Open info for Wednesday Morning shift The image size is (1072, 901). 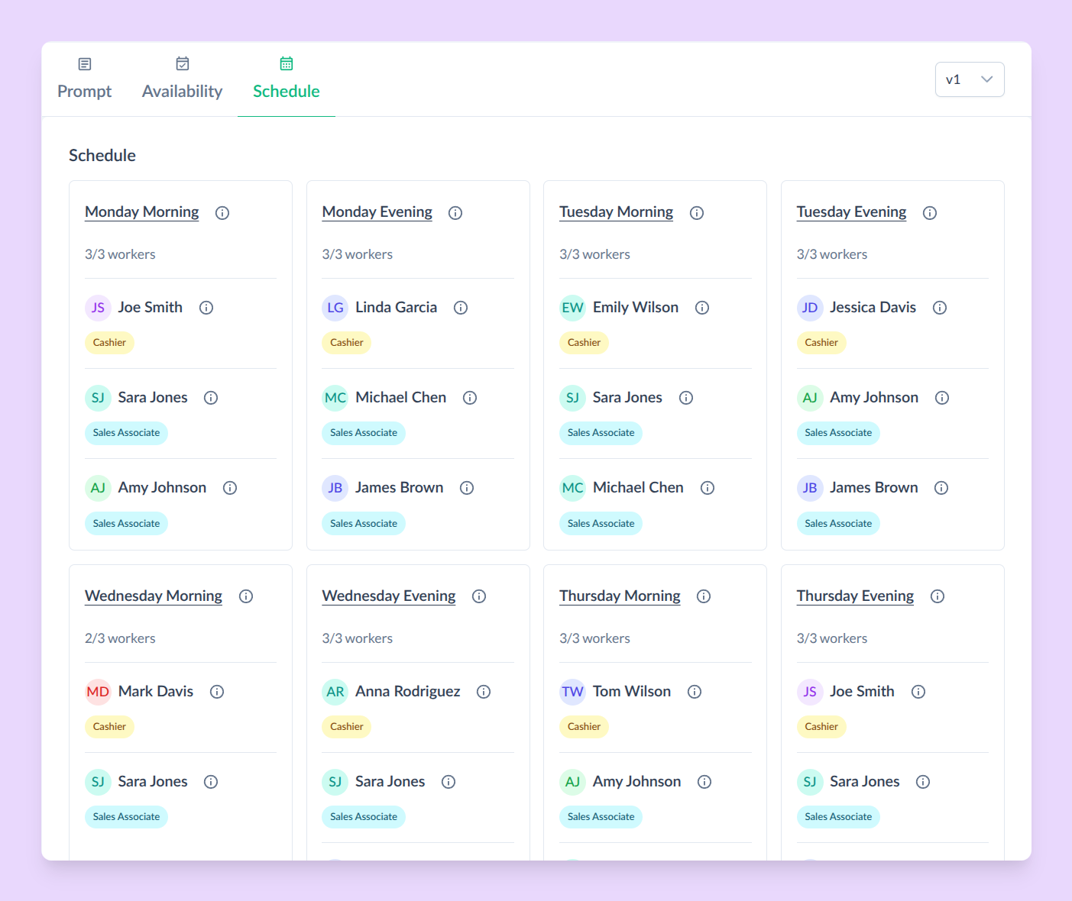246,596
